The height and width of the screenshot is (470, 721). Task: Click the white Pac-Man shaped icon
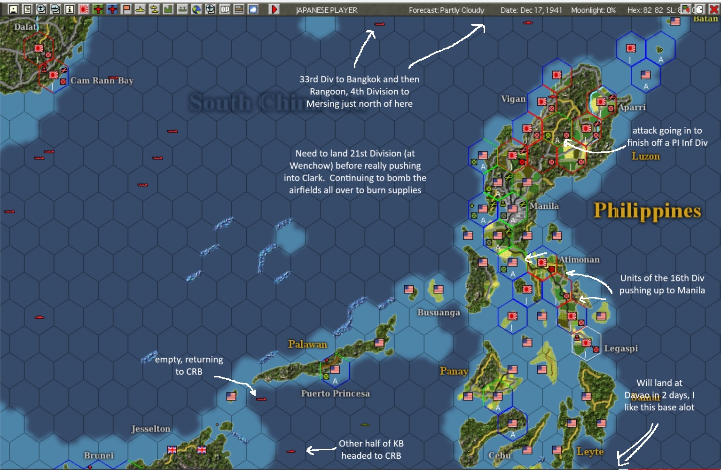(x=699, y=9)
